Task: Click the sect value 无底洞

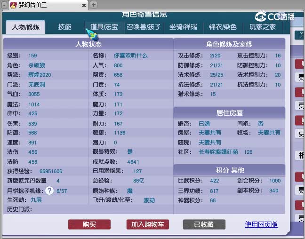Action: tap(37, 85)
